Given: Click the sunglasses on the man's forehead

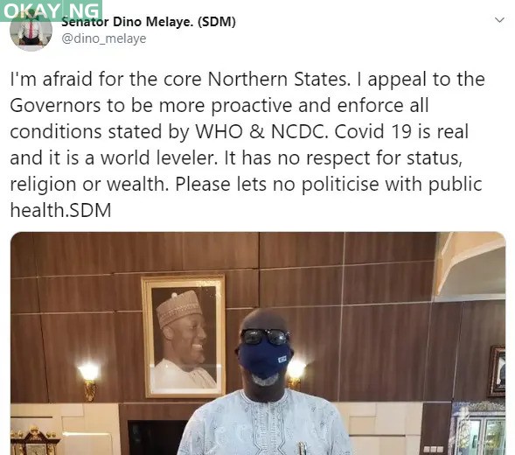Looking at the screenshot, I should pyautogui.click(x=265, y=337).
